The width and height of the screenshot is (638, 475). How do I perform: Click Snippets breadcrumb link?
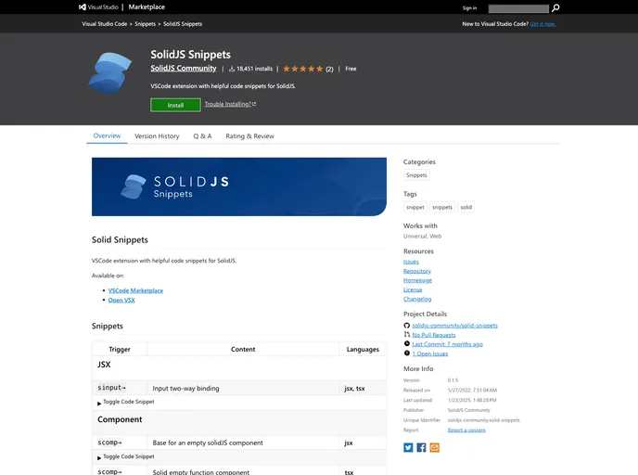click(x=146, y=24)
